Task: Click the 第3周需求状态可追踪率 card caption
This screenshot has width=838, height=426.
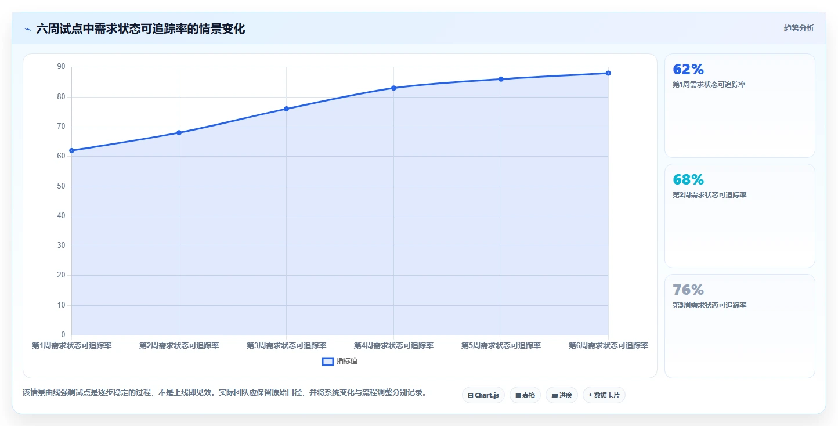Action: (x=709, y=305)
